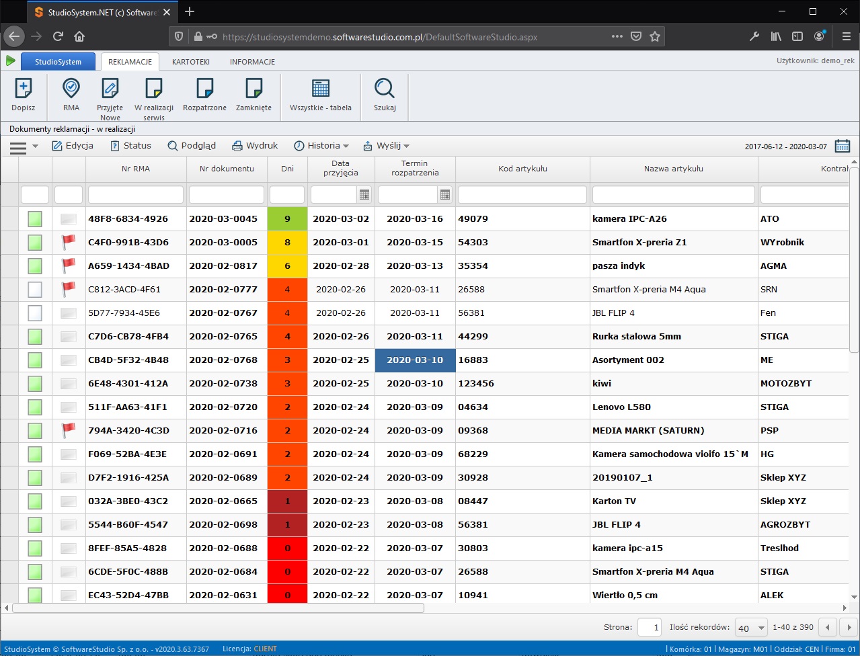
Task: Click the Edycja button
Action: [73, 145]
